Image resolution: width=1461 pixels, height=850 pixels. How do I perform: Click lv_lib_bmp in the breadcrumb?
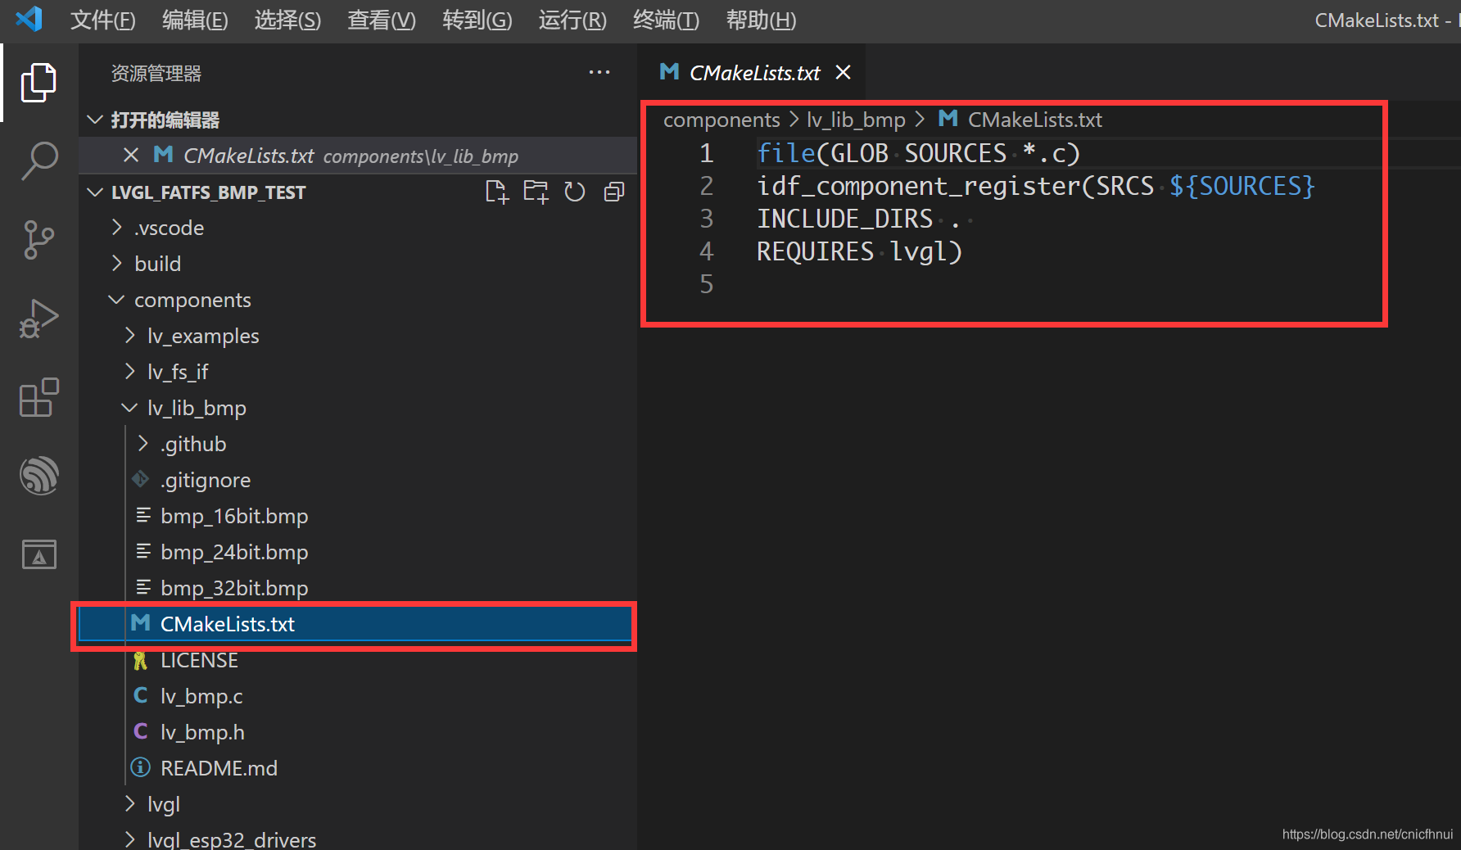[856, 120]
